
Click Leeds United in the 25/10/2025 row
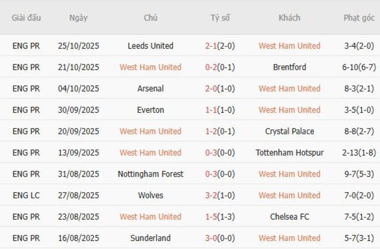point(150,46)
